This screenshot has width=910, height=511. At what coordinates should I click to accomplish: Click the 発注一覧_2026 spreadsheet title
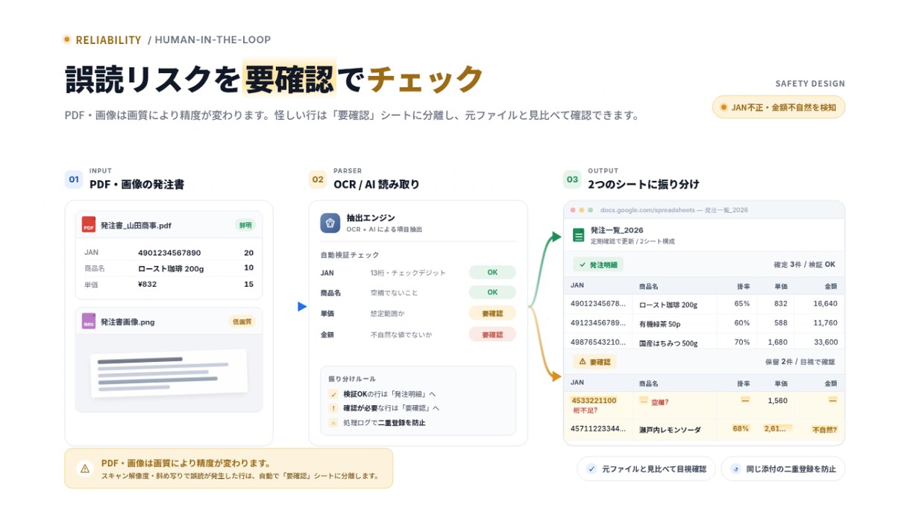pos(616,230)
